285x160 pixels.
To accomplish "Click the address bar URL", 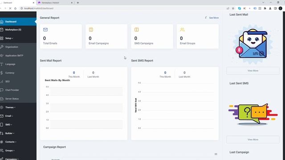I will [39, 8].
